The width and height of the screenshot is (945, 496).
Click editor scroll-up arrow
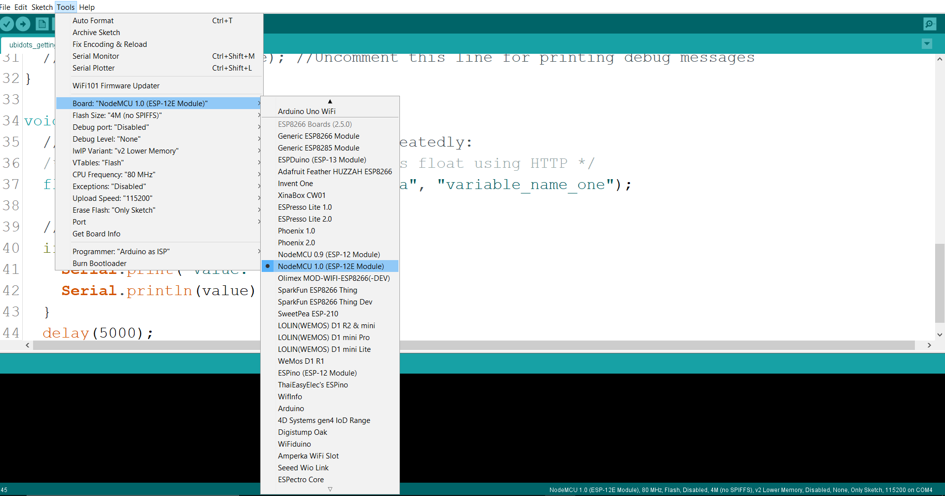click(940, 59)
